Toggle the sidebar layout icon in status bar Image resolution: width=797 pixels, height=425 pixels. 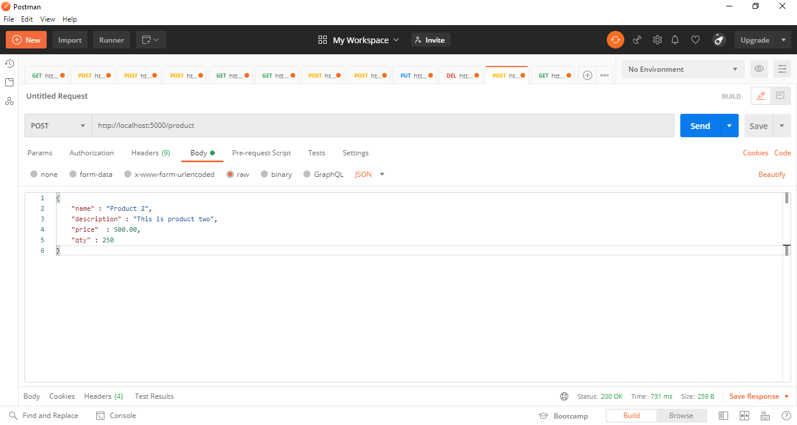[723, 416]
